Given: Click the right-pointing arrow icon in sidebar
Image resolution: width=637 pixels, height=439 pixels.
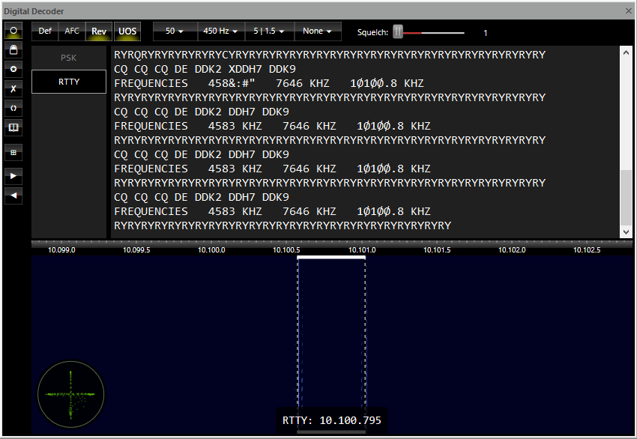Looking at the screenshot, I should 13,176.
